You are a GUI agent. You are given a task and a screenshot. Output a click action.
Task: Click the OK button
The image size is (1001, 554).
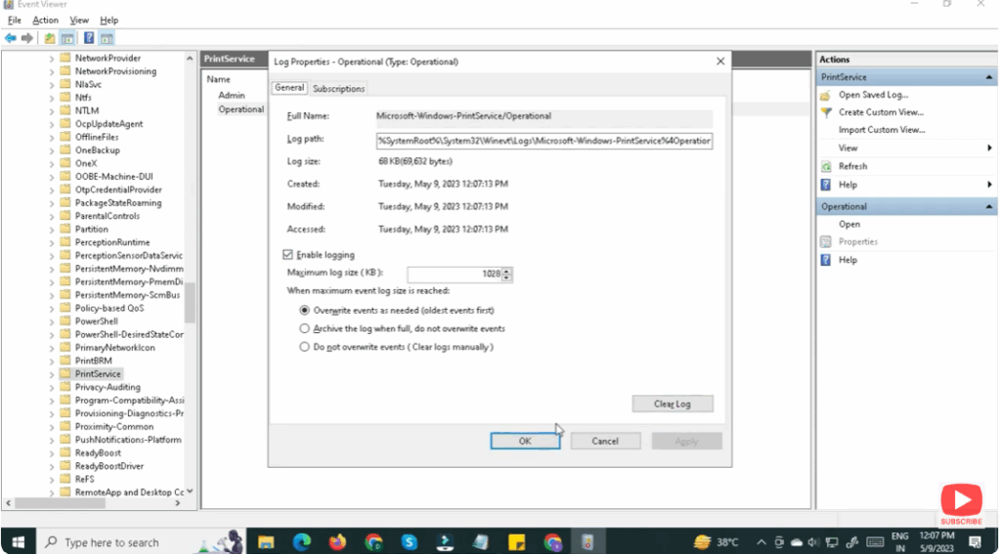[525, 441]
